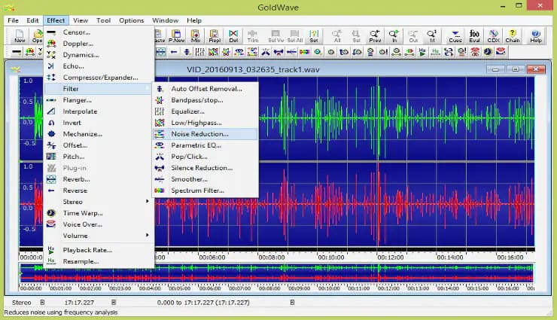Open the Tool menu
Viewport: 557px width, 320px height.
point(103,20)
